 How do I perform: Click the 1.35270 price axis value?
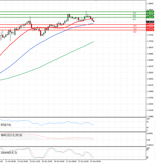tap(150, 85)
